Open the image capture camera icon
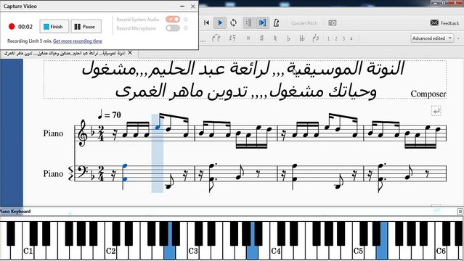464x261 pixels. [x=333, y=22]
